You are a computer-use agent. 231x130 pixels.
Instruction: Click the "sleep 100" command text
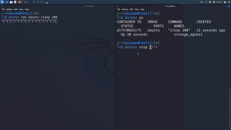[x=179, y=30]
